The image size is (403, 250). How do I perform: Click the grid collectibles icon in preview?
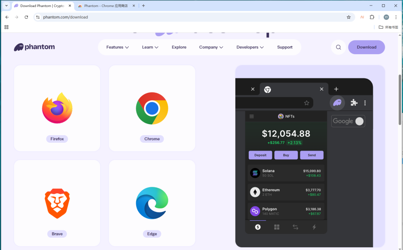click(x=277, y=227)
